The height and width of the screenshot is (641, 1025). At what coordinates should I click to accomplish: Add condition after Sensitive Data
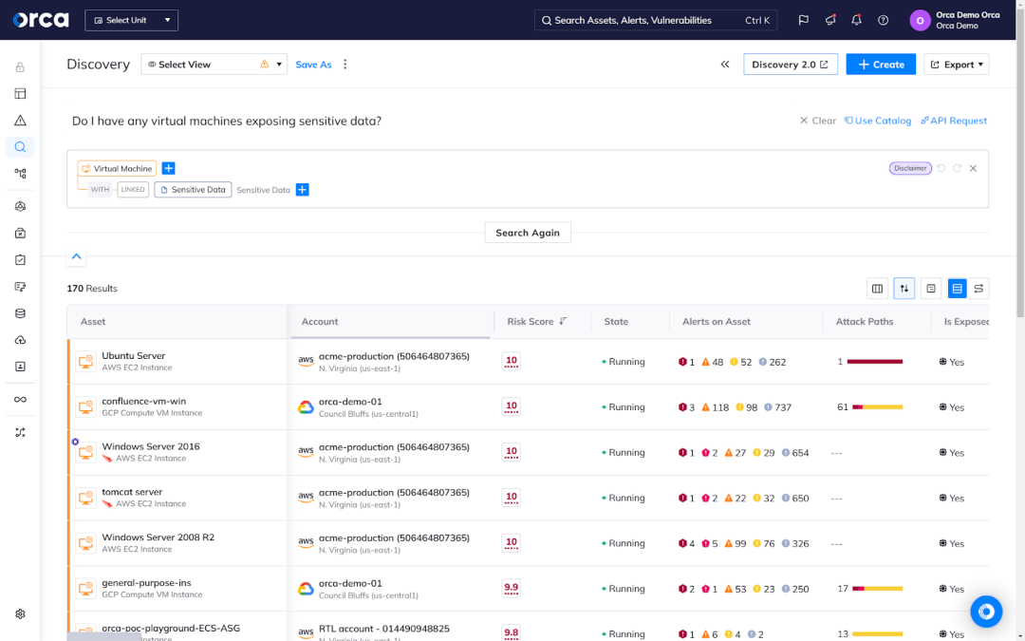302,190
